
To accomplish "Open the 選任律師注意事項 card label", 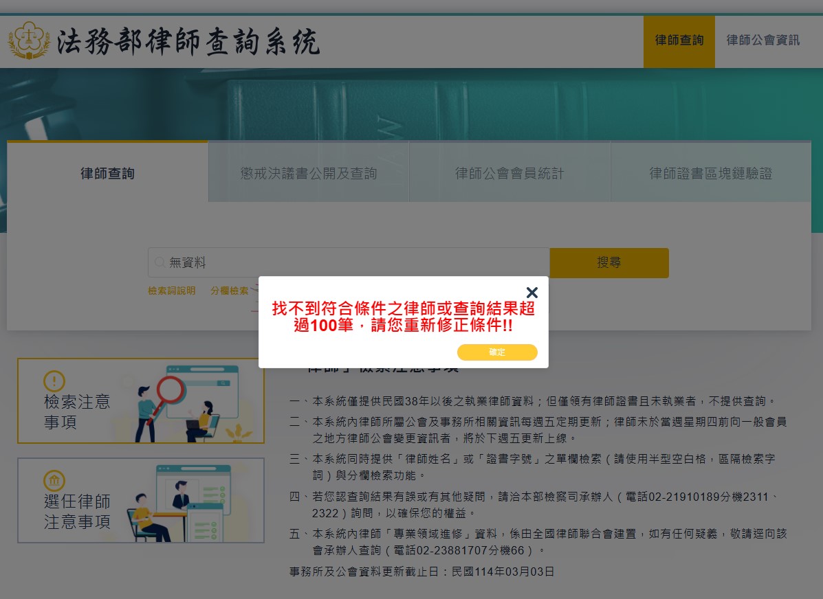I will point(77,511).
